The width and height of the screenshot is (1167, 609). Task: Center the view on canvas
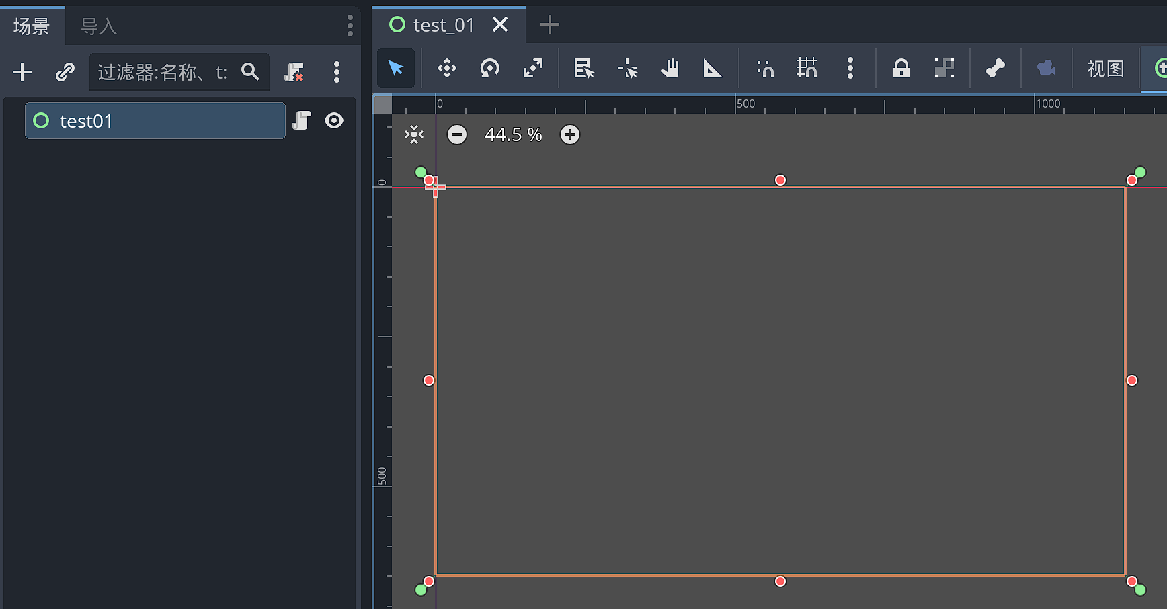414,134
